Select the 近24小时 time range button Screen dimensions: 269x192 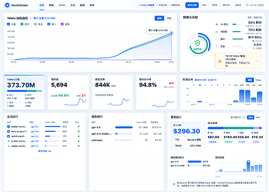point(192,5)
